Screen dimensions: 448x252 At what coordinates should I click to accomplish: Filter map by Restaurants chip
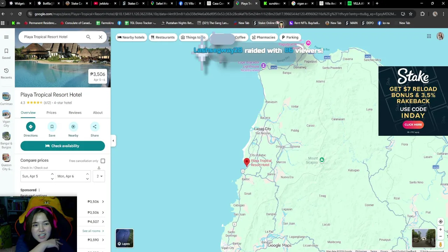[163, 37]
